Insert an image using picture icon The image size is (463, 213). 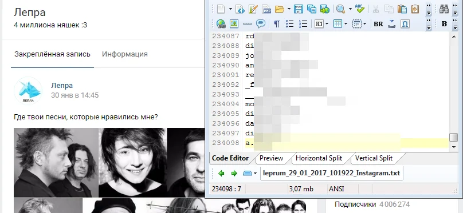coord(234,24)
